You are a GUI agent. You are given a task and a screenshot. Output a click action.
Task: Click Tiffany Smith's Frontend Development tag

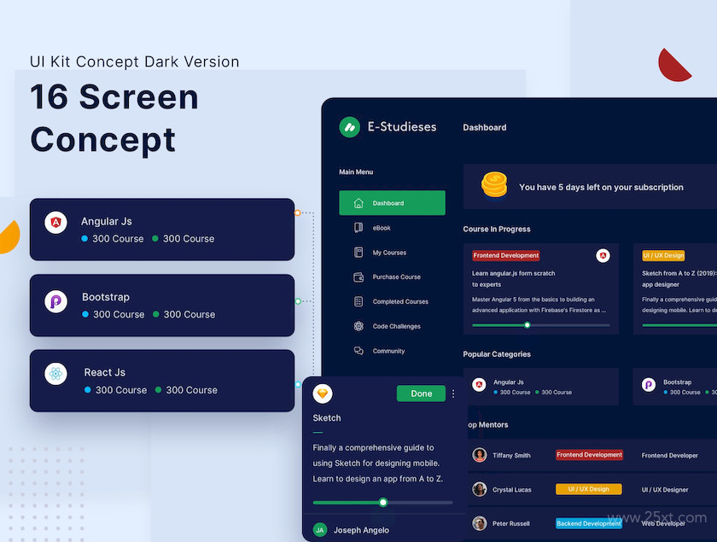589,455
